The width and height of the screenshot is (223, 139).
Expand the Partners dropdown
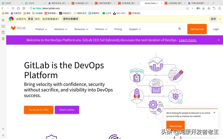(101, 29)
